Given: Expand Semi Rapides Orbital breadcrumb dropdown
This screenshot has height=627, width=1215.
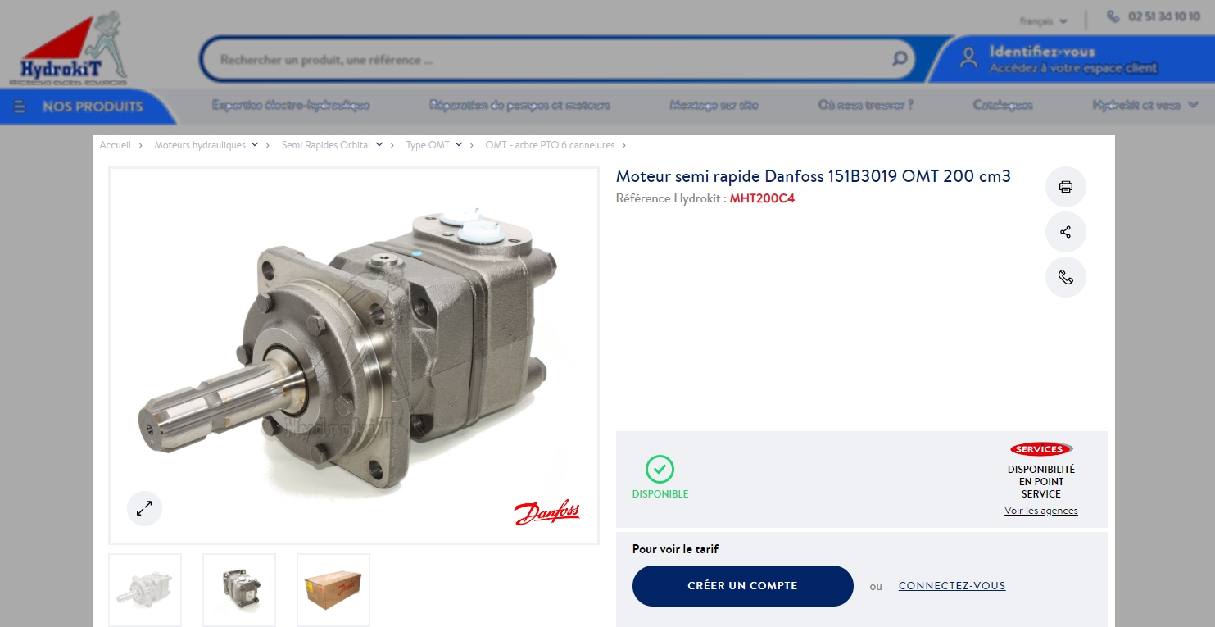Looking at the screenshot, I should [x=379, y=144].
